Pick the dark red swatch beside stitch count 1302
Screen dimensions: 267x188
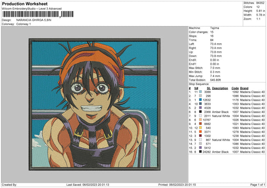click(200, 136)
